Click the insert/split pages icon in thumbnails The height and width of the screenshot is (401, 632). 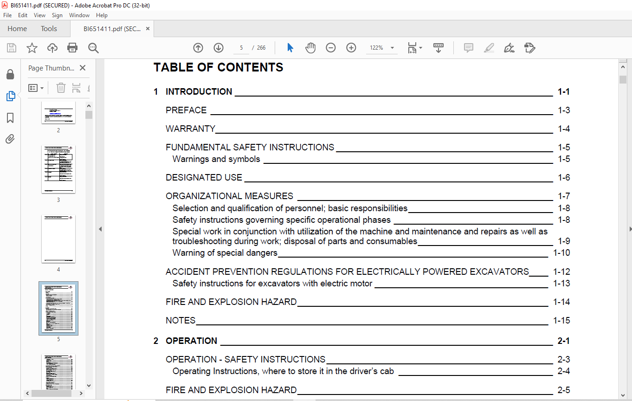pos(76,88)
